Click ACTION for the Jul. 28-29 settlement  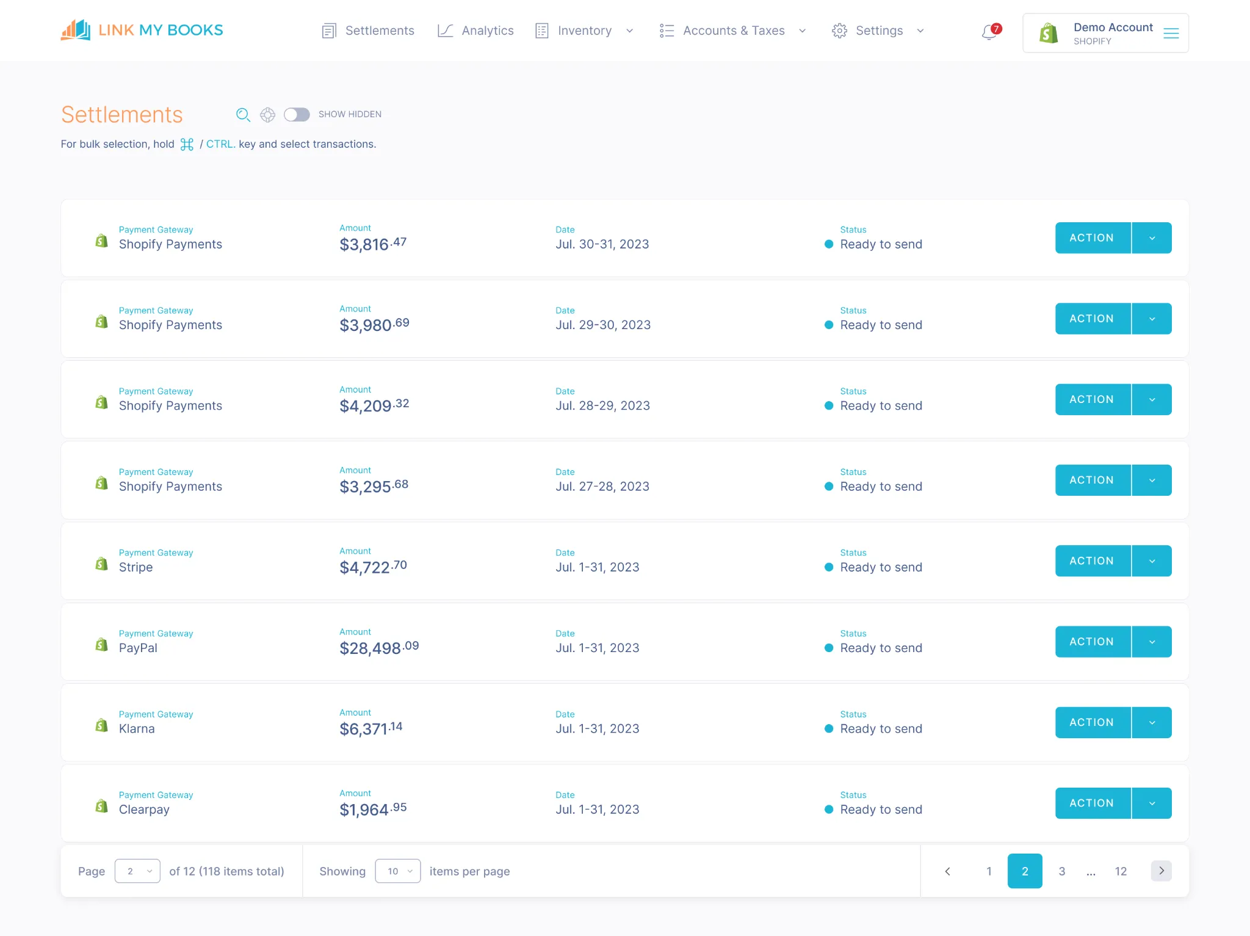point(1093,399)
